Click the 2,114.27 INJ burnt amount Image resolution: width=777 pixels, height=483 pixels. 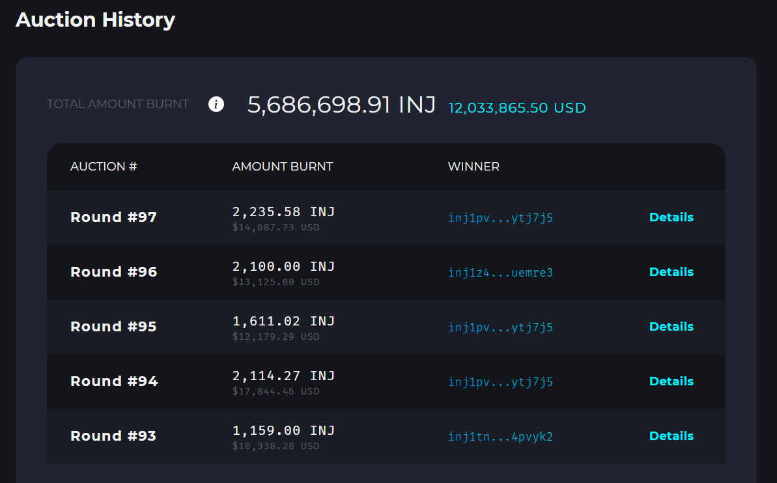[x=283, y=376]
